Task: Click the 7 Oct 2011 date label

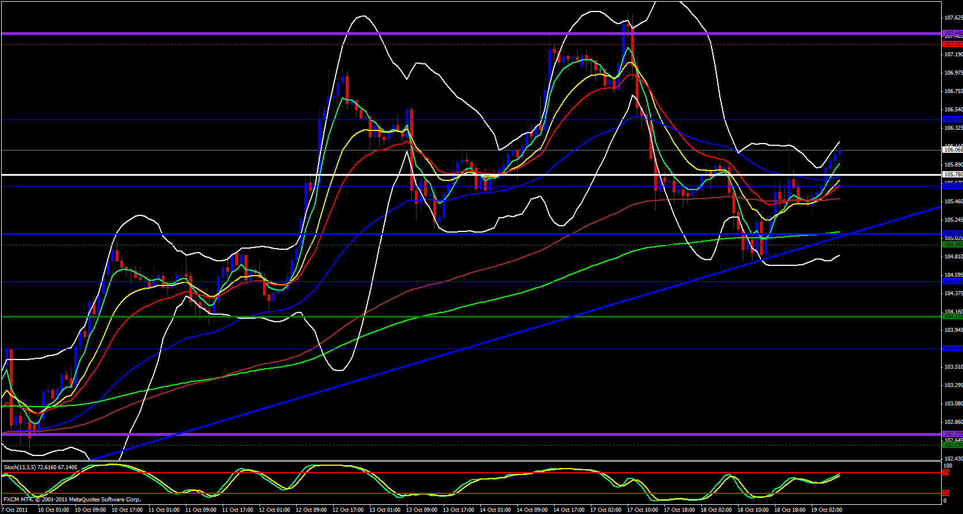Action: pyautogui.click(x=15, y=510)
